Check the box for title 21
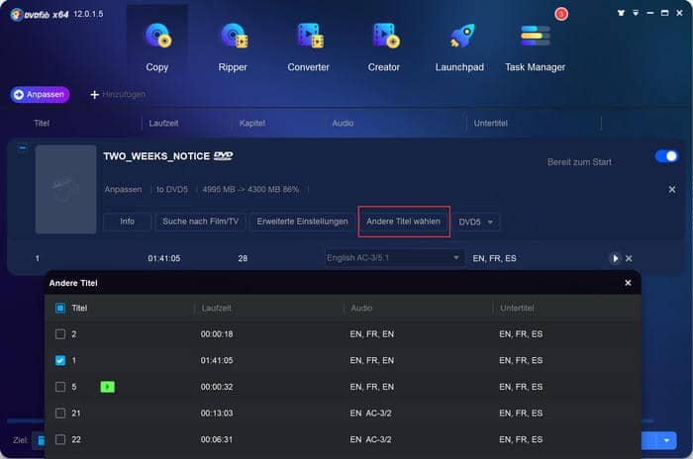The image size is (693, 459). [60, 413]
